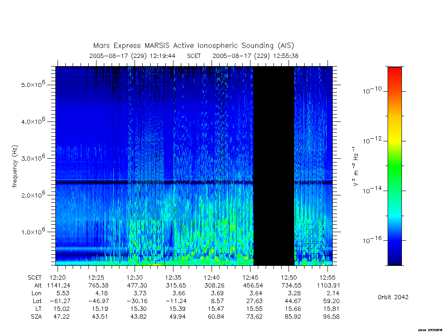Click the longitude value 4.18
443x332 pixels.
101,294
